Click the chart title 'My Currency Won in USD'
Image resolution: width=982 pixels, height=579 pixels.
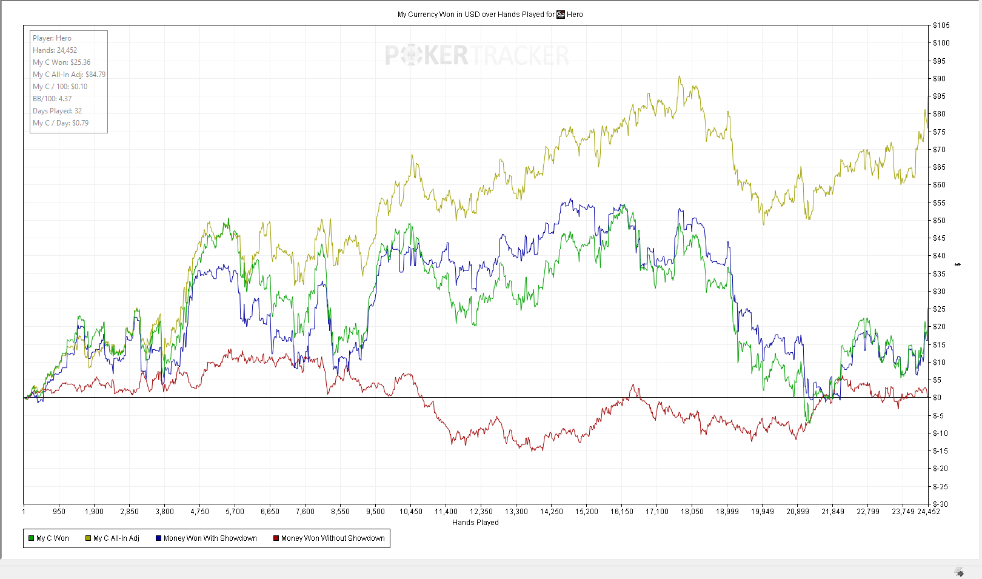439,15
